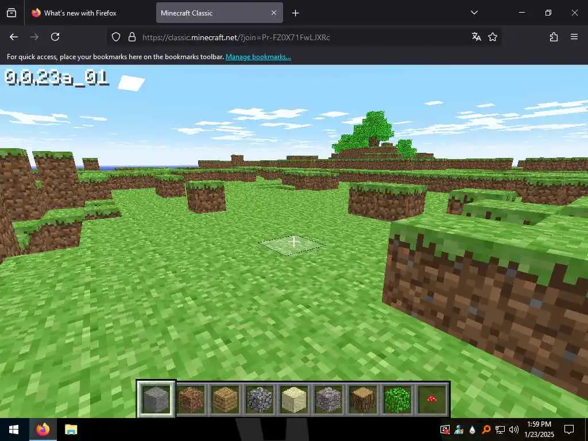Click the water drop tray icon
Screen dimensions: 588x441
pos(473,430)
